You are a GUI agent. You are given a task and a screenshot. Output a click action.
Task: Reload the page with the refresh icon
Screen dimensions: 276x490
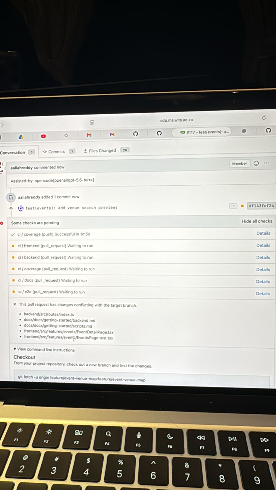coord(264,118)
